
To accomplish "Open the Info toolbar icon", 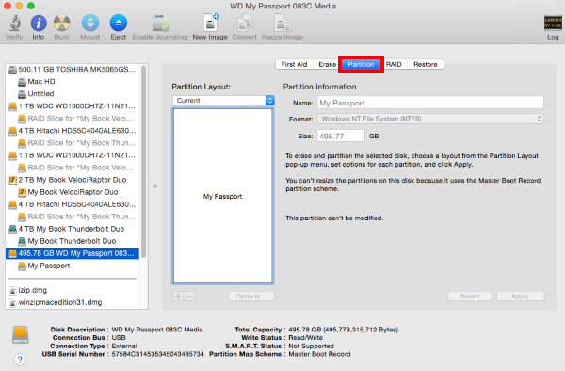I will (x=39, y=24).
